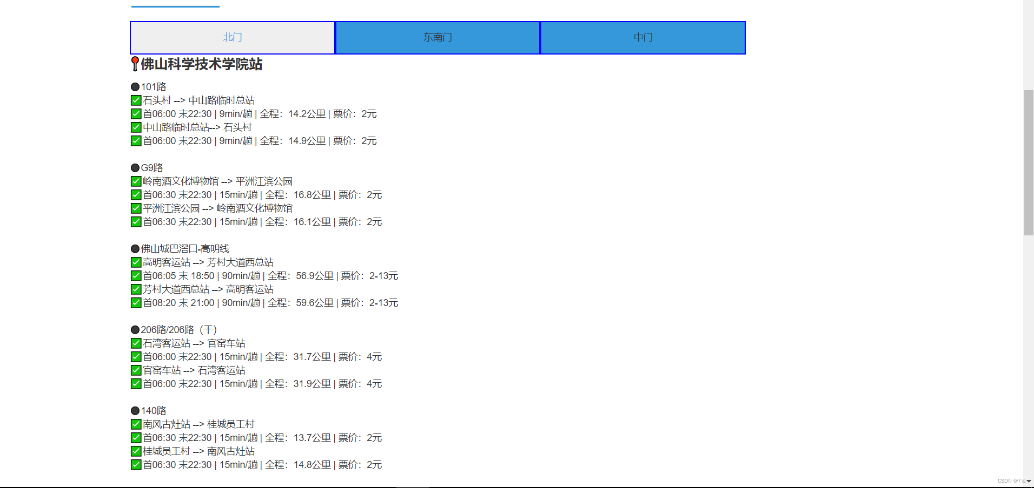This screenshot has height=488, width=1034.
Task: Click the green check on the 59.6公里 row
Action: [x=136, y=303]
